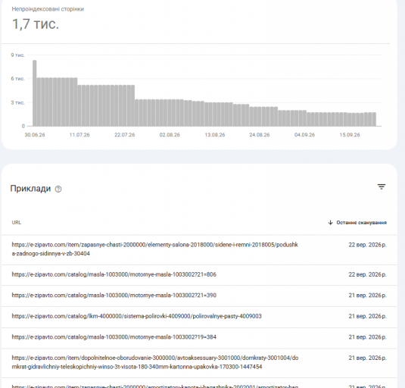Click the help icon next to Приклади
The image size is (405, 388).
[x=58, y=189]
